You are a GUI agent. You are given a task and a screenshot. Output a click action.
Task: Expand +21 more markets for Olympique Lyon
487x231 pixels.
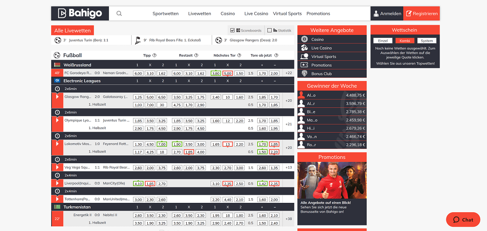click(x=288, y=124)
